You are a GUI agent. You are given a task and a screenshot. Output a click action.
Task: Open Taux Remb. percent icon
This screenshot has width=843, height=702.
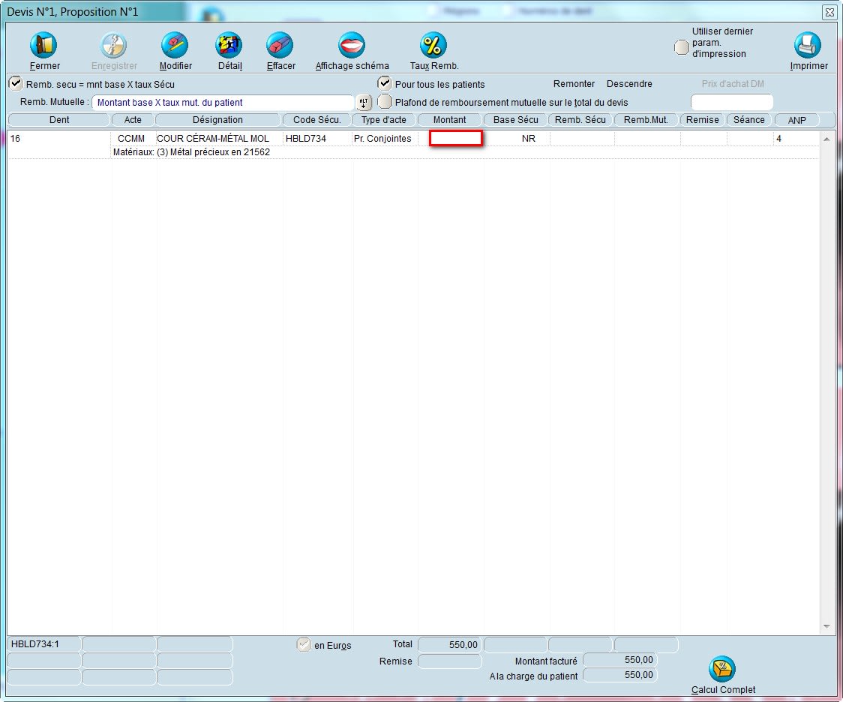click(x=433, y=46)
